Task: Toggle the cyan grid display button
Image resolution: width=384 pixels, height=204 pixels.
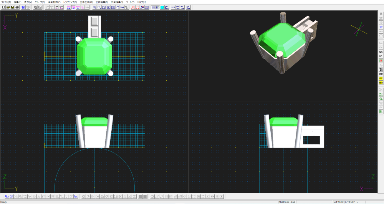Action: [x=162, y=7]
